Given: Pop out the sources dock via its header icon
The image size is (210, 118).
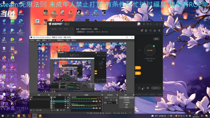Looking at the screenshot, I should click(69, 95).
